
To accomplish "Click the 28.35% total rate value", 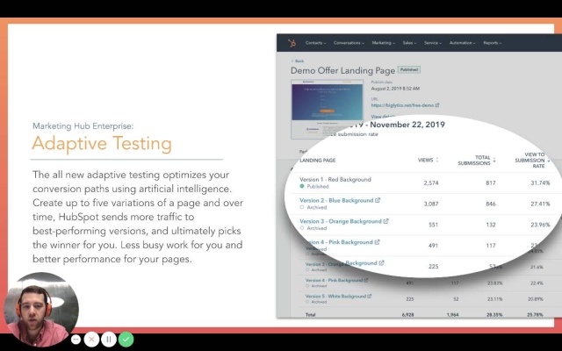I will pyautogui.click(x=495, y=315).
